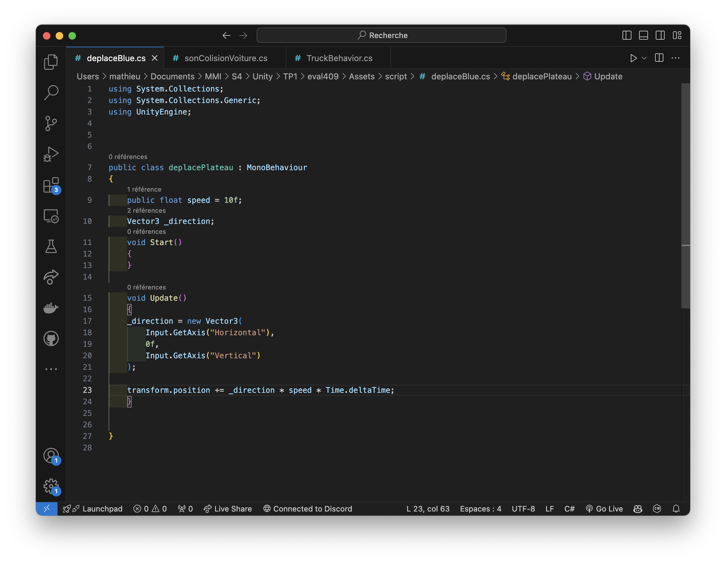
Task: Open the Docker whale icon
Action: [x=51, y=308]
